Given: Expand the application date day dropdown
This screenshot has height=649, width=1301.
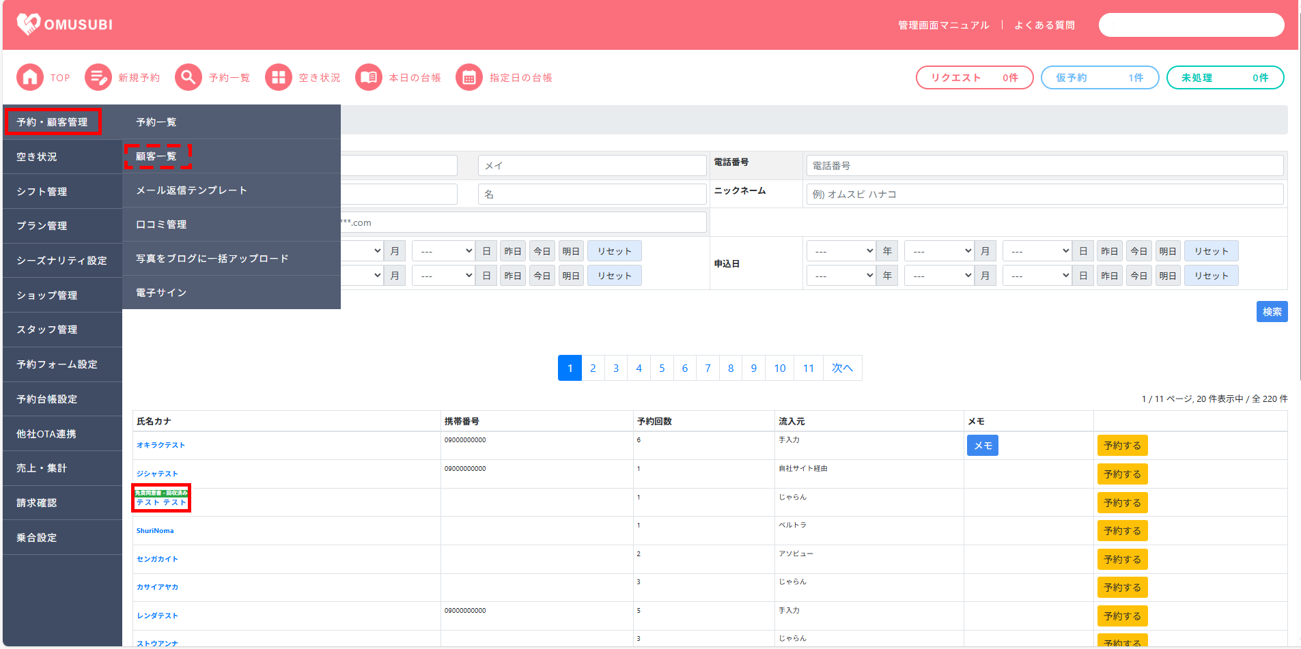Looking at the screenshot, I should [x=1037, y=251].
